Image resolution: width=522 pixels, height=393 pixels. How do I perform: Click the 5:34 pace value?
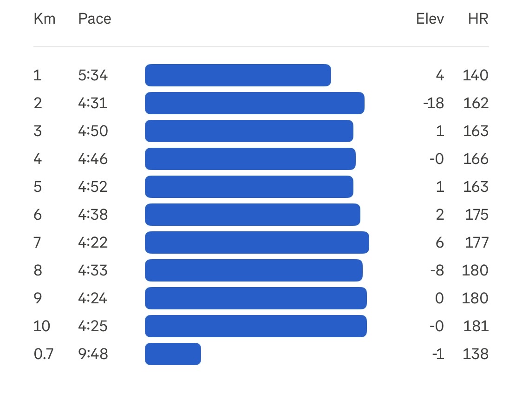click(x=93, y=75)
